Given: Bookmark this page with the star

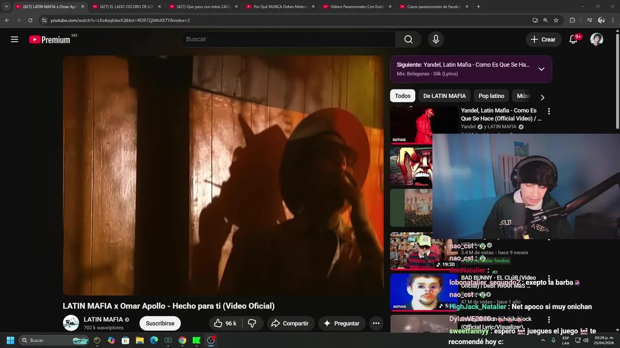Looking at the screenshot, I should tap(556, 20).
